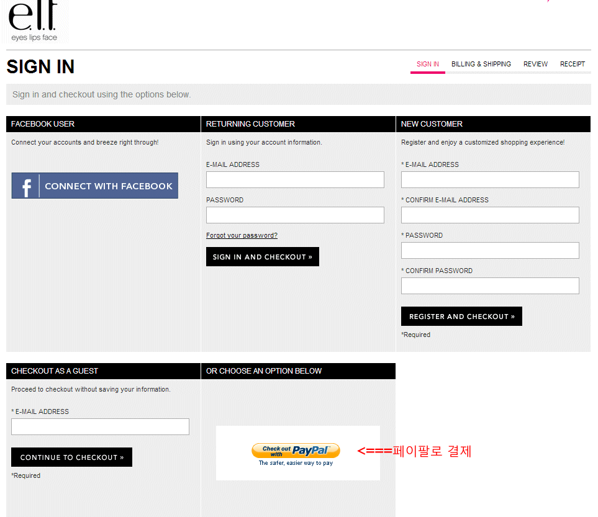This screenshot has width=598, height=517.
Task: Open the Billing & Shipping step tab
Action: click(x=481, y=64)
